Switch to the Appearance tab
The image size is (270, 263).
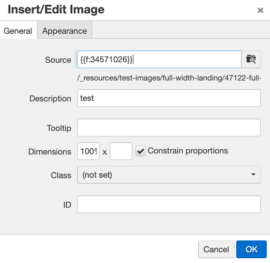64,31
